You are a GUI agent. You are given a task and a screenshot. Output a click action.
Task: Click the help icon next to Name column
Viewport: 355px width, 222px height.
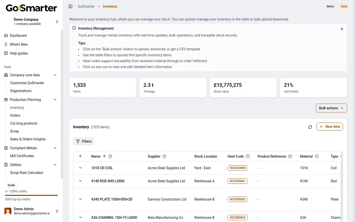(x=110, y=157)
